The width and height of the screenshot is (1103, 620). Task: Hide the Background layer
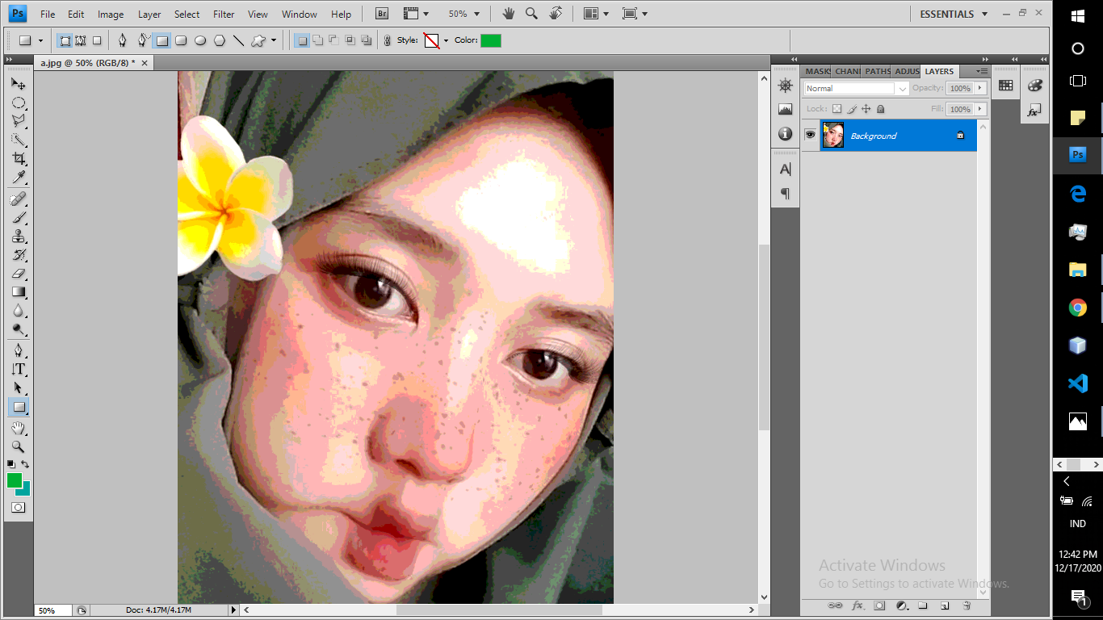(810, 135)
